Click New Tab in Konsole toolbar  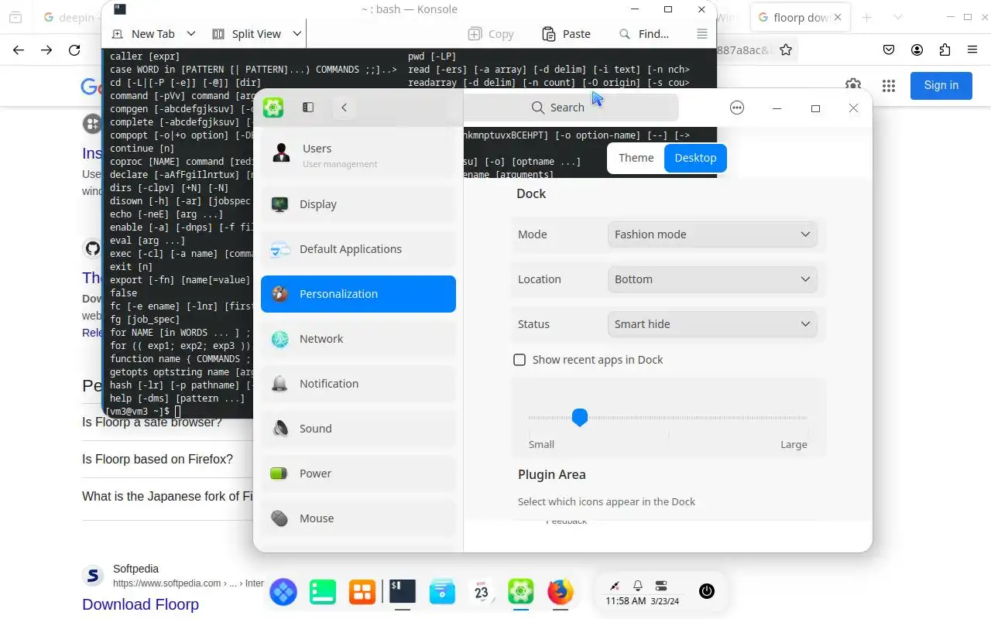coord(144,34)
